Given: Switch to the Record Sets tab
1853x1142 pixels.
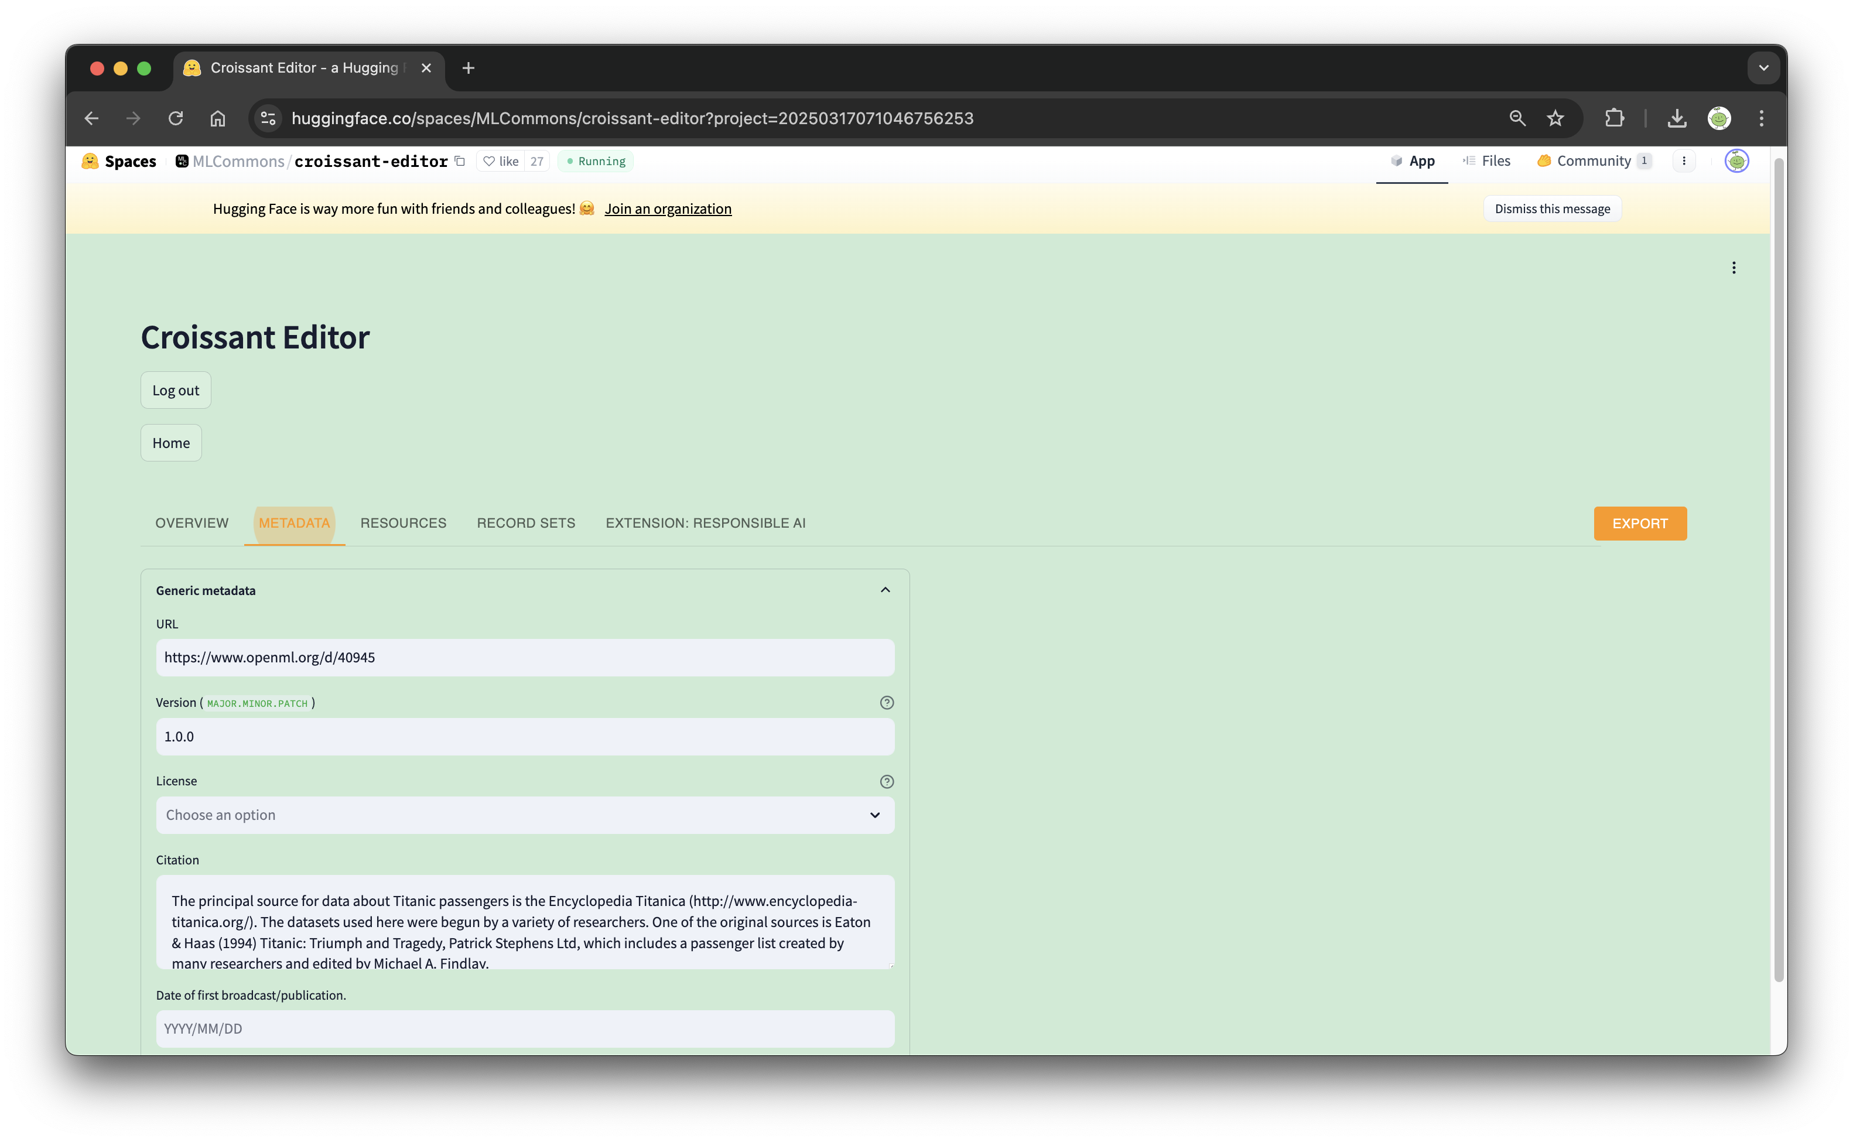Looking at the screenshot, I should [525, 522].
